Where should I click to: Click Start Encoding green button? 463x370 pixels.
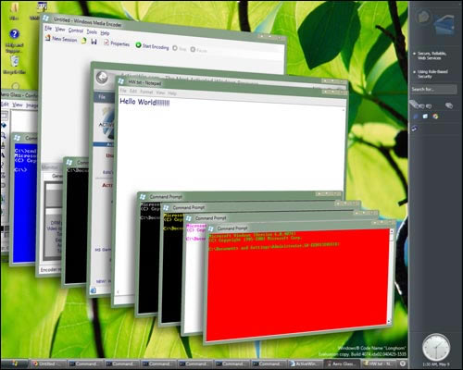tap(152, 46)
